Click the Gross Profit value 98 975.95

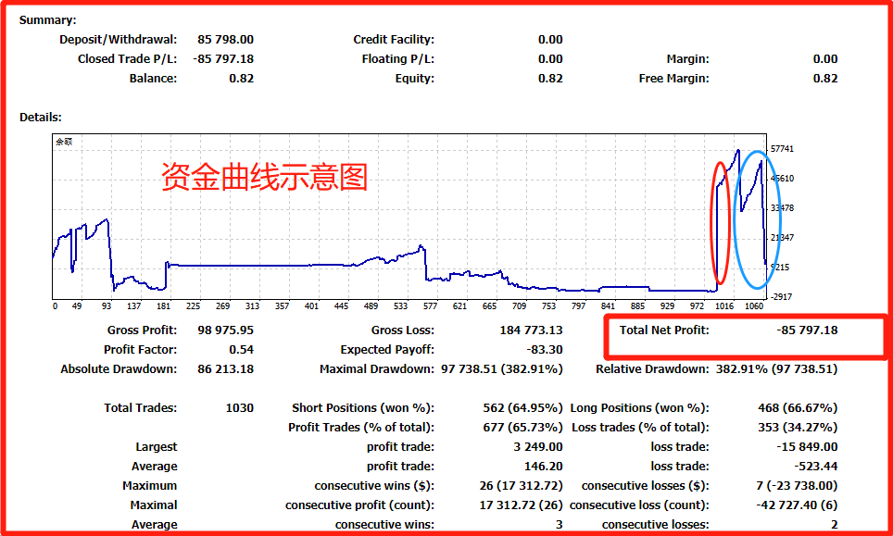tap(225, 330)
